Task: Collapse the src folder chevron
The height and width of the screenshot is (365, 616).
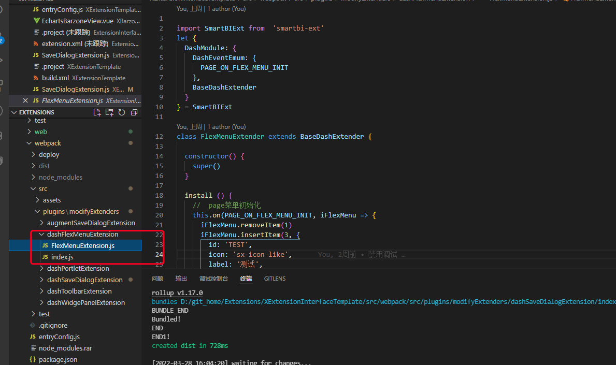Action: (x=33, y=188)
